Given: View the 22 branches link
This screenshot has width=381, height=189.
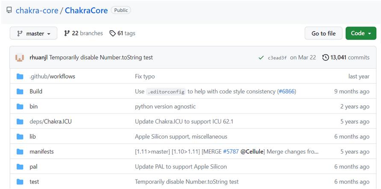Looking at the screenshot, I should tap(83, 33).
